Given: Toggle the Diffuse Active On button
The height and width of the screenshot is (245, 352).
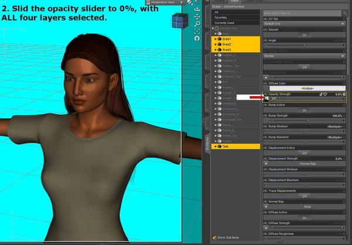Looking at the screenshot, I should (x=304, y=218).
